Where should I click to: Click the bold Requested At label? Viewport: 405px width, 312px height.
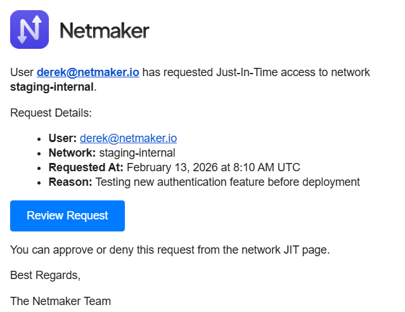click(x=86, y=167)
